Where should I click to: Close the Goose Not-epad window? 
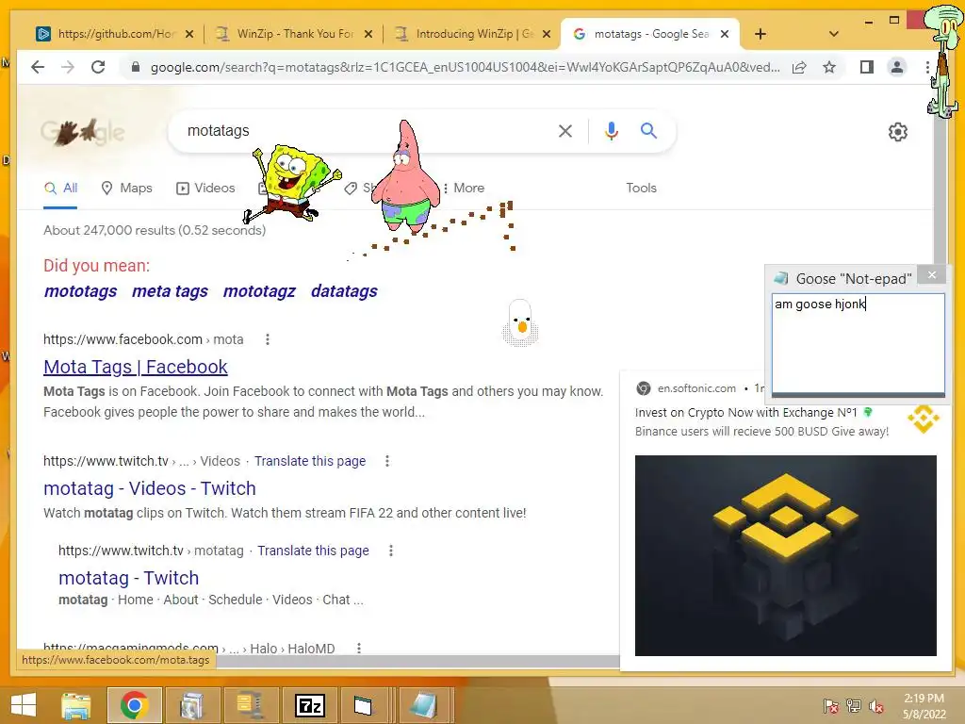tap(932, 274)
